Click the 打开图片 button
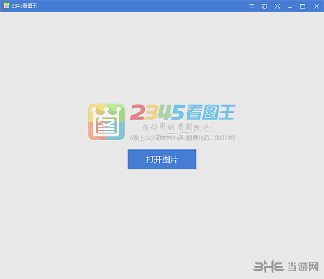The image size is (324, 279). click(x=162, y=159)
